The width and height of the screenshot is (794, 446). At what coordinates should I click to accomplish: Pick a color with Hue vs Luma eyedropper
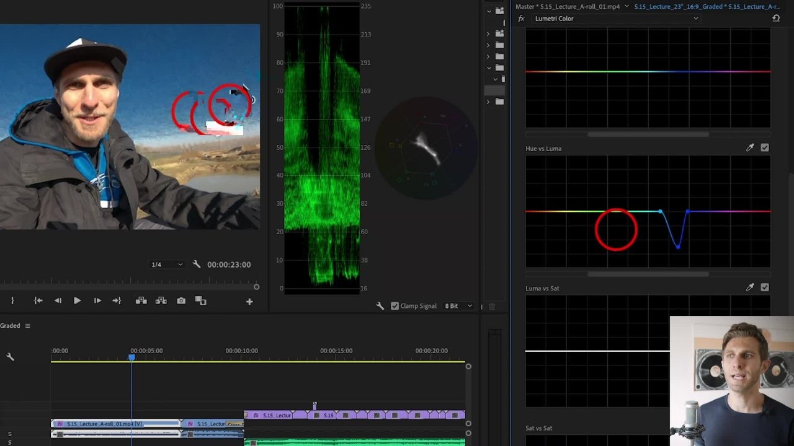750,148
